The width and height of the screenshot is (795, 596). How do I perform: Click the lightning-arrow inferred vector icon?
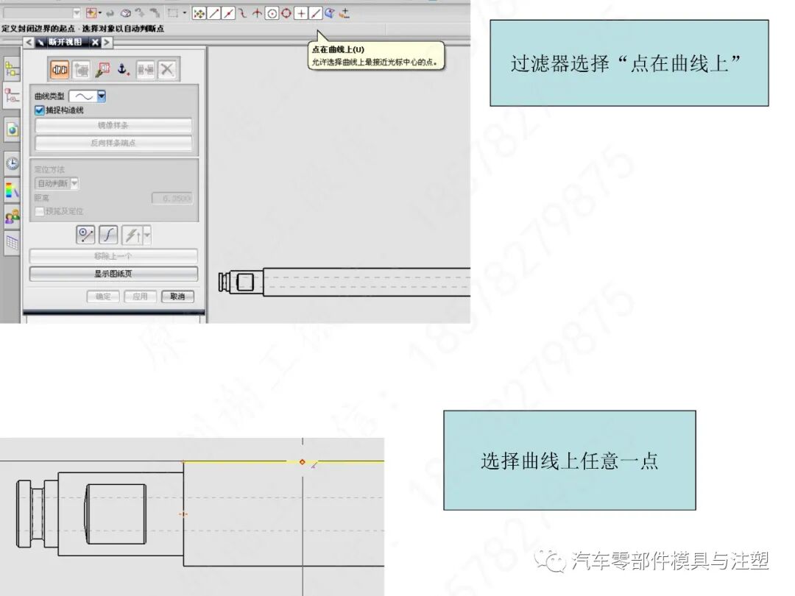132,235
